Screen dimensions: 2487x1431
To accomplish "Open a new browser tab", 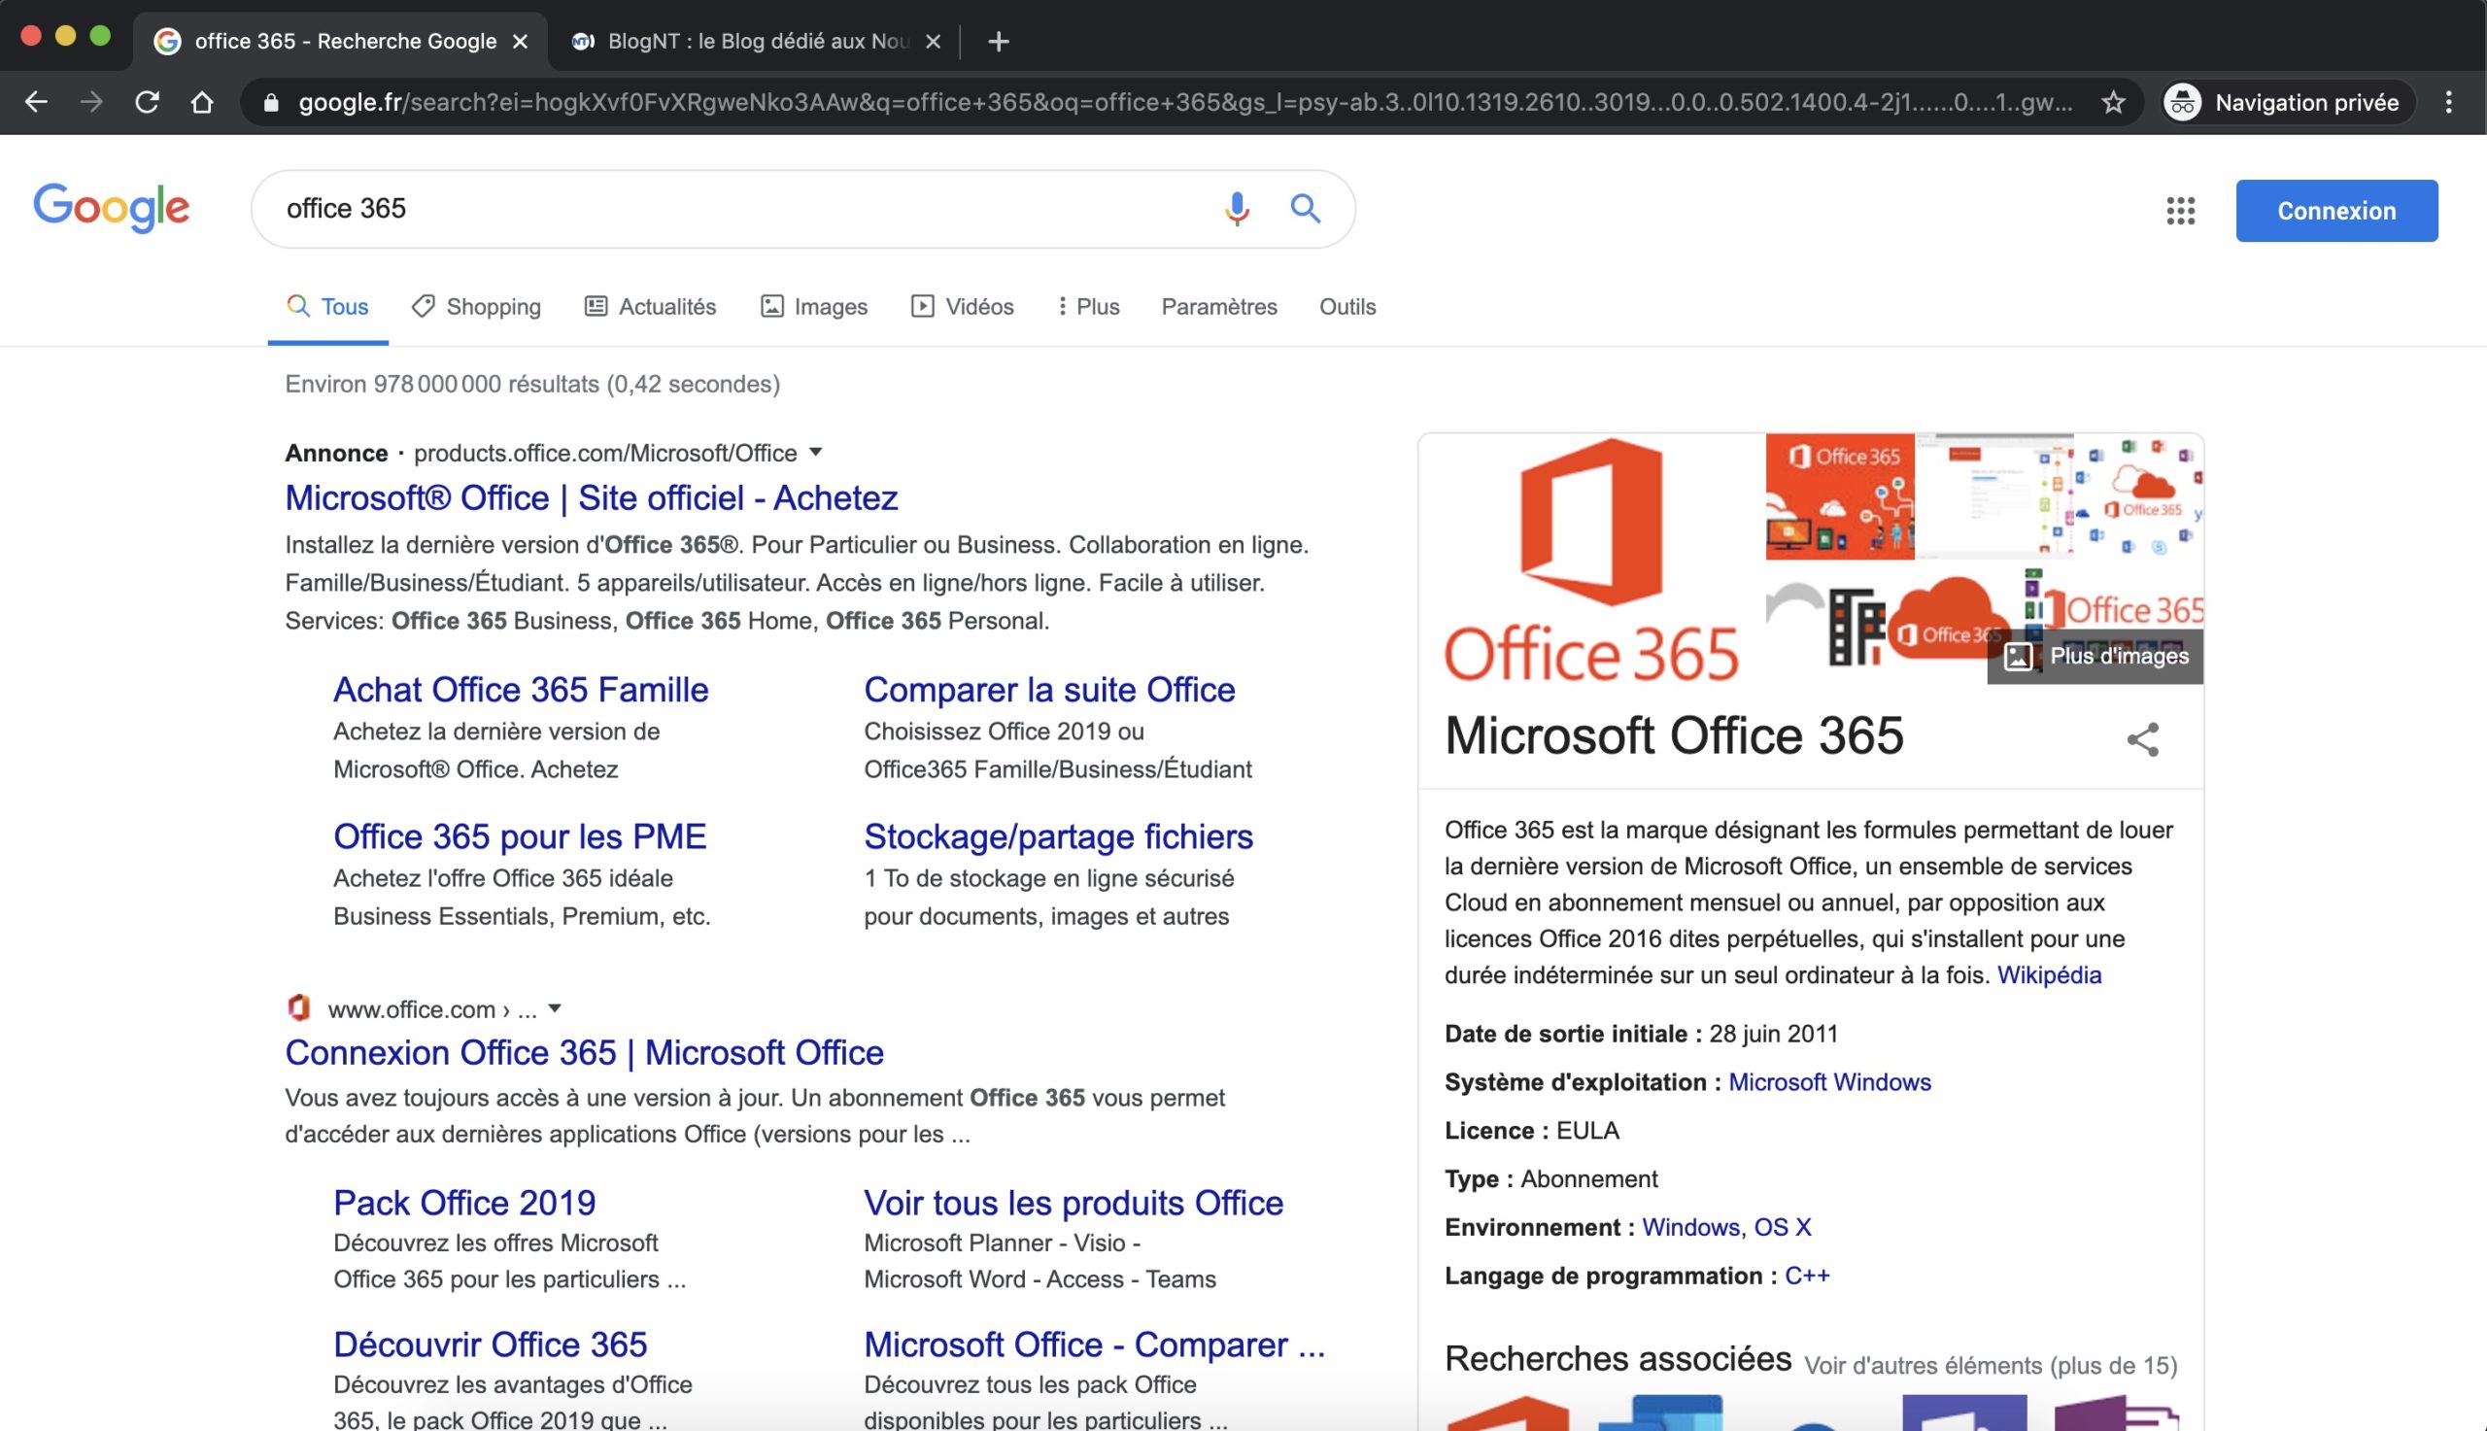I will (999, 41).
